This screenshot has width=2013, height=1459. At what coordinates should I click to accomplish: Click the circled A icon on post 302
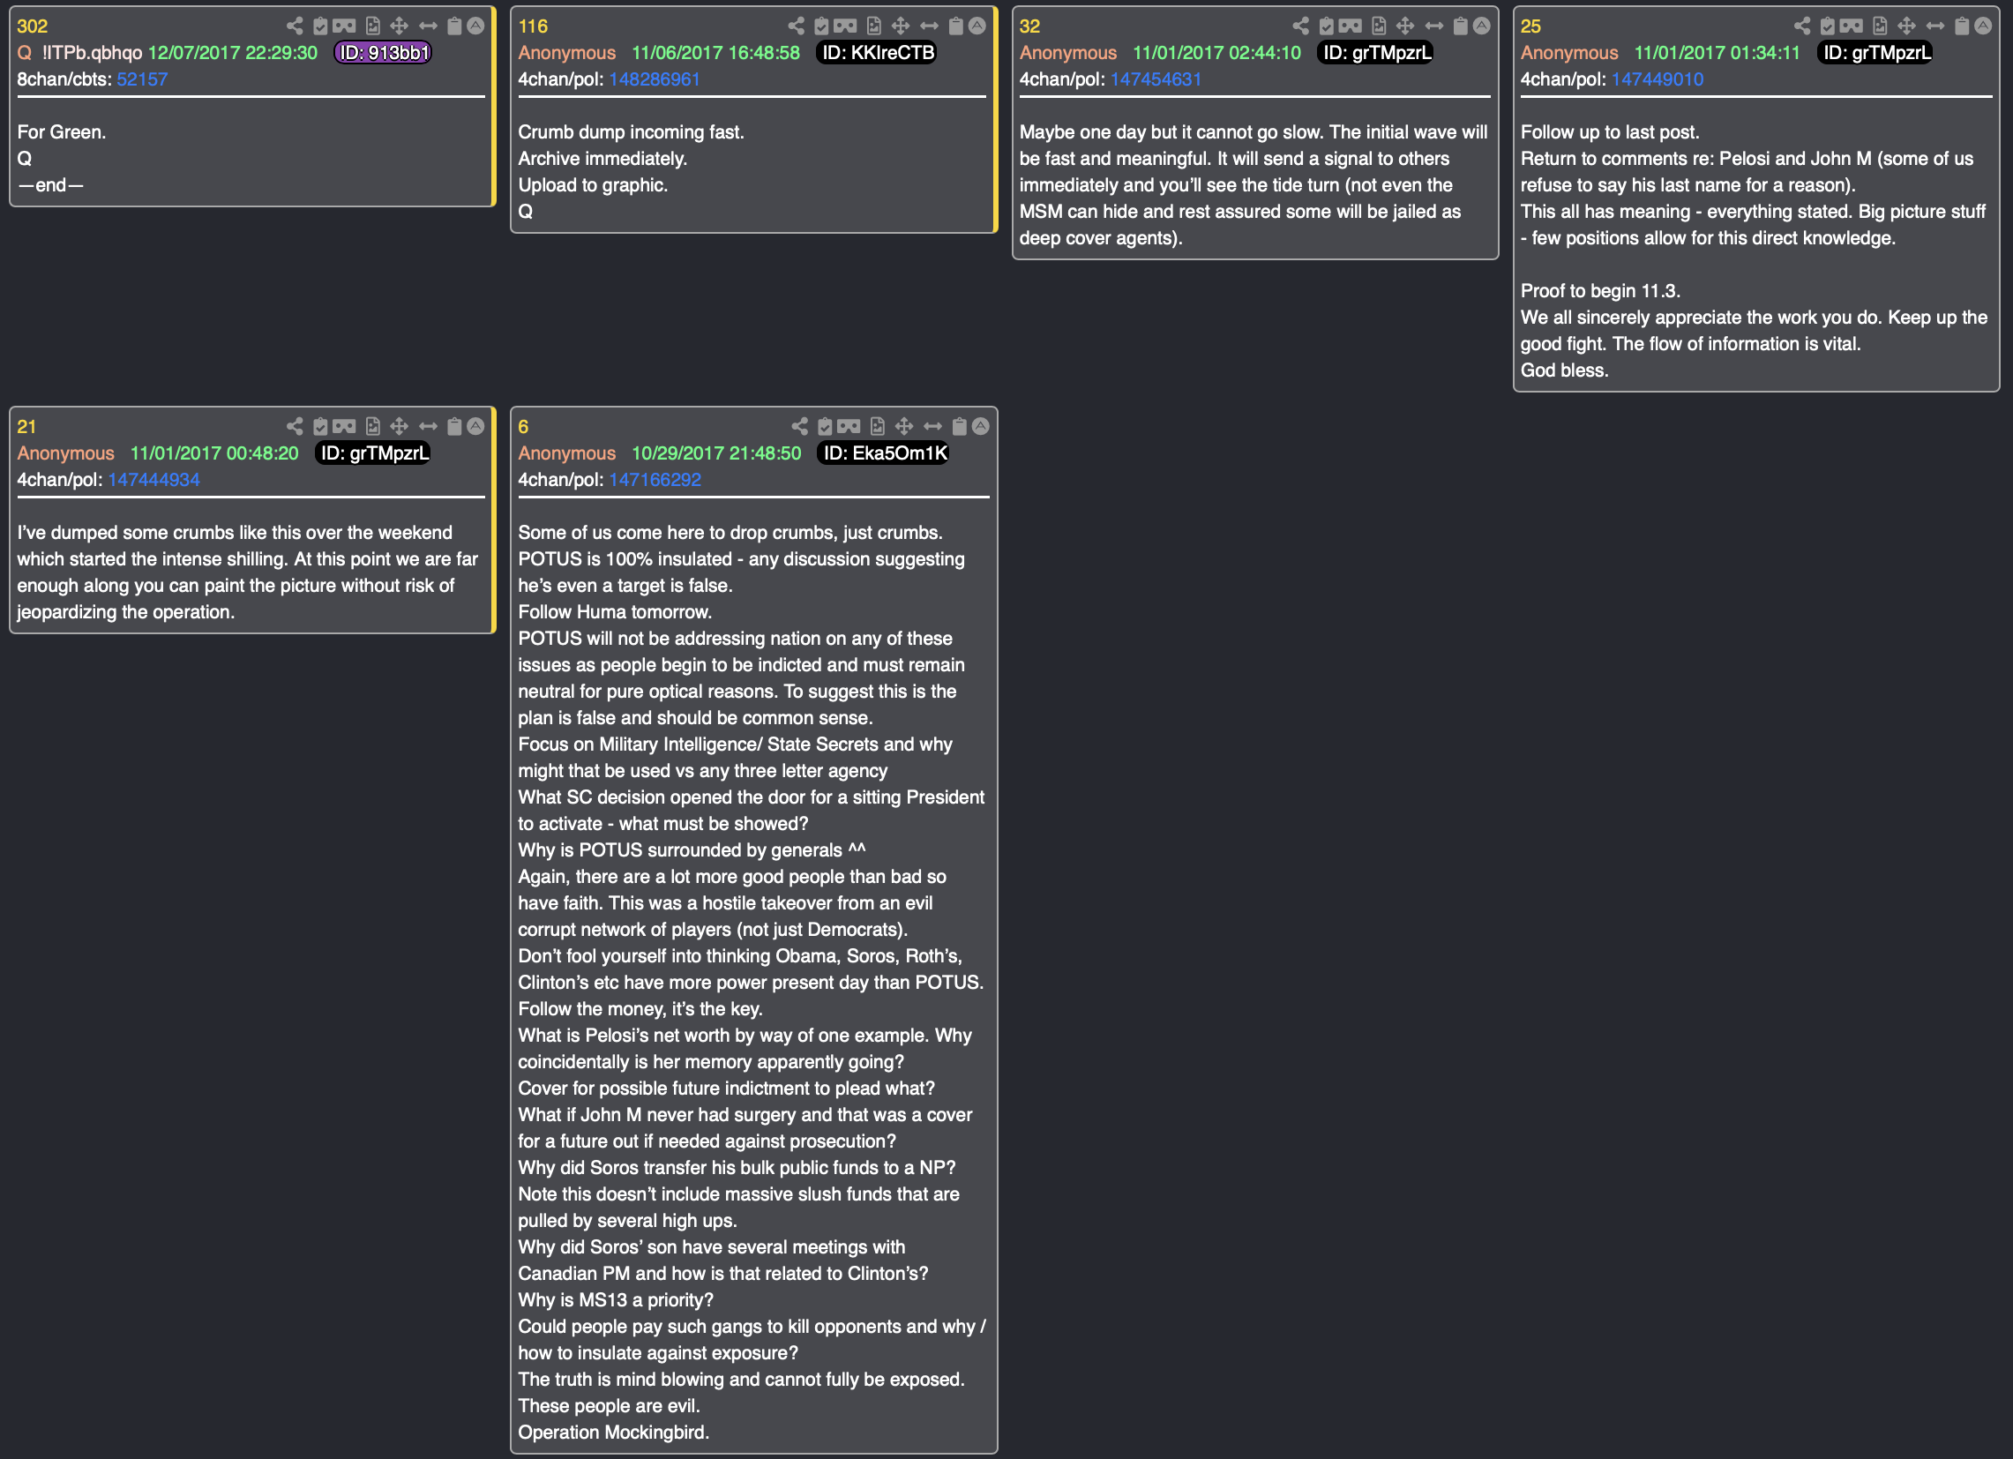(475, 26)
